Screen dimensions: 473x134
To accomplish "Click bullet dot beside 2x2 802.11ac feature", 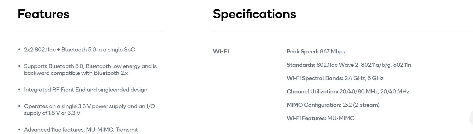I will (19, 50).
